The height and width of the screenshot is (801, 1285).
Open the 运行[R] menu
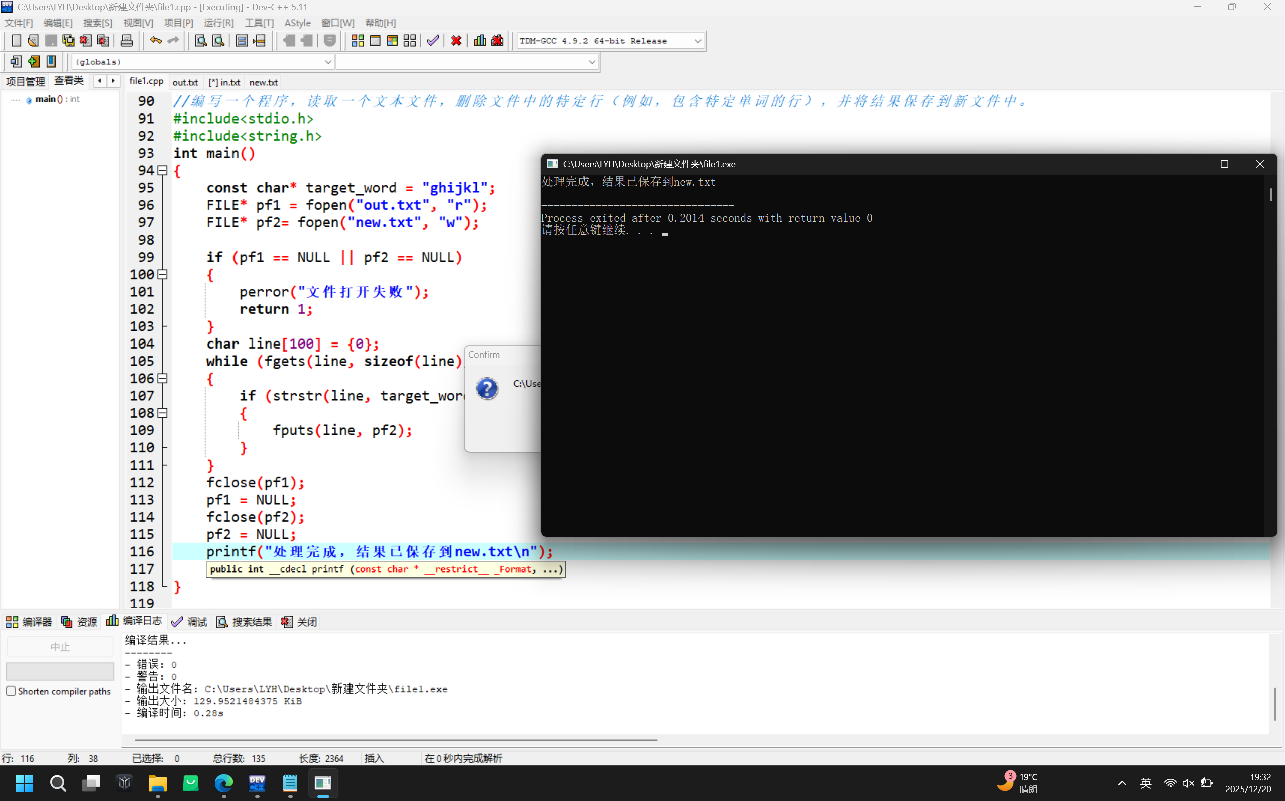coord(219,23)
